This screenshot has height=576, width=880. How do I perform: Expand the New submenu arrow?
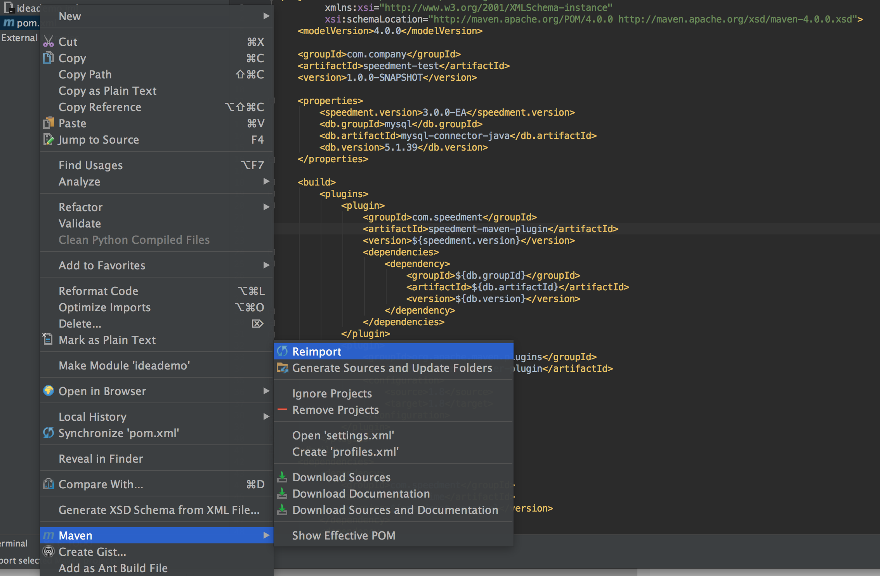point(266,16)
